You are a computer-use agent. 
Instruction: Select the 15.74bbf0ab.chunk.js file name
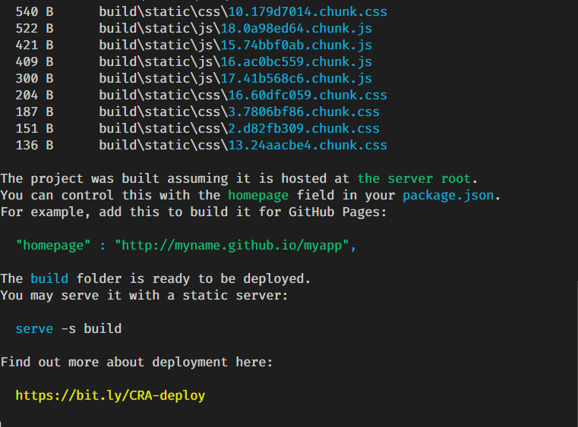pyautogui.click(x=296, y=45)
